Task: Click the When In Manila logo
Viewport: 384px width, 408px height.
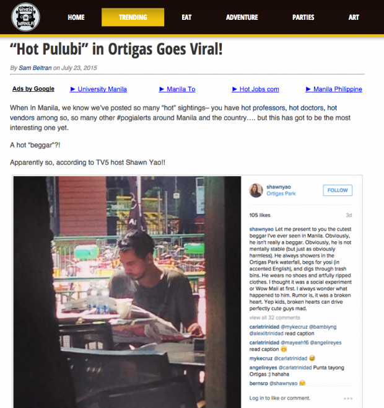Action: pyautogui.click(x=25, y=17)
